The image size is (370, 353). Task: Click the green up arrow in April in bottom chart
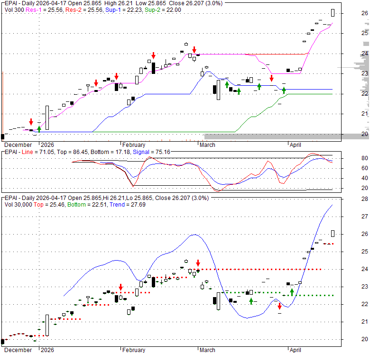click(x=292, y=292)
